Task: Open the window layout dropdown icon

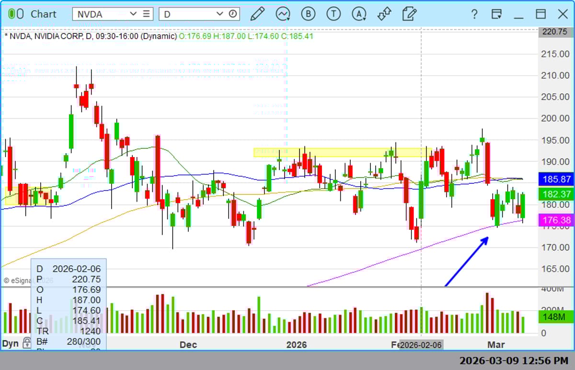Action: (496, 14)
